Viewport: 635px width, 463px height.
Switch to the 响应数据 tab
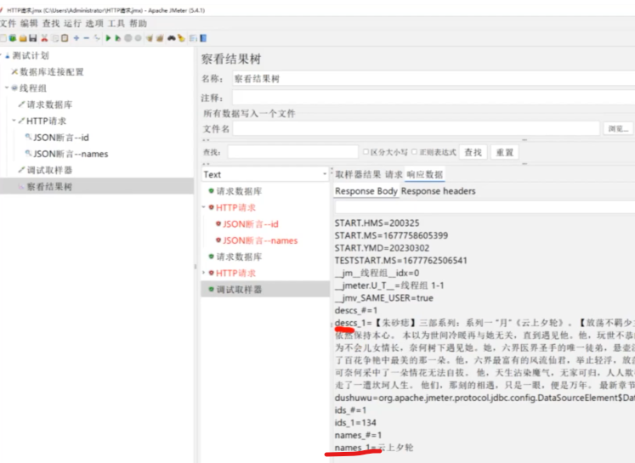click(425, 174)
